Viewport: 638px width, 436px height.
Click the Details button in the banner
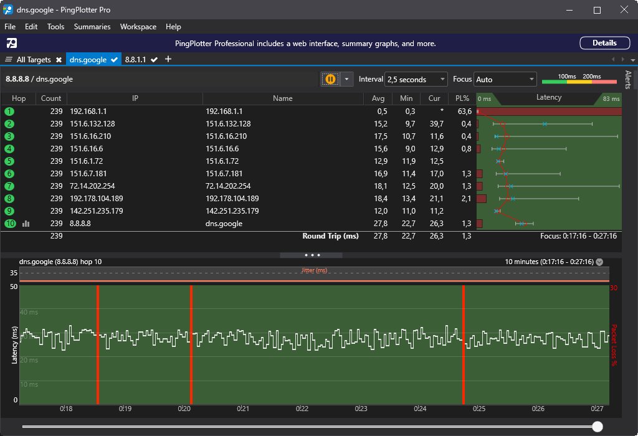(x=604, y=43)
